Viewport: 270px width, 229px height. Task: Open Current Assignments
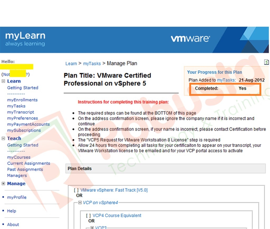click(28, 163)
